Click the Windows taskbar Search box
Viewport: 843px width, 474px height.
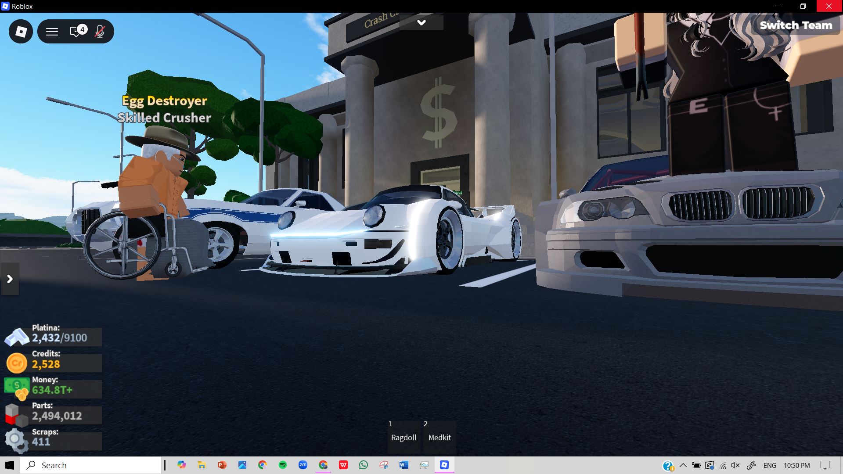[x=92, y=465]
